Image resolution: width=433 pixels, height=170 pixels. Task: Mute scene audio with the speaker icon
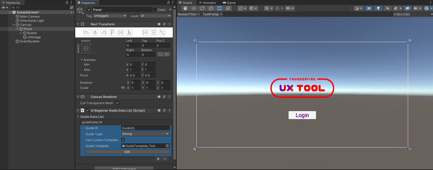(388, 8)
